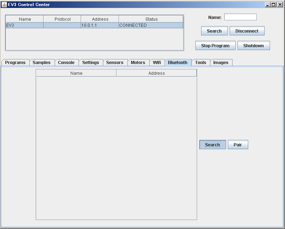Image resolution: width=285 pixels, height=229 pixels.
Task: Switch to the Wifi tab
Action: [157, 62]
